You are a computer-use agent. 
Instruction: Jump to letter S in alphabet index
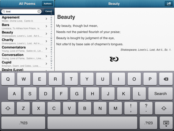(x=51, y=52)
